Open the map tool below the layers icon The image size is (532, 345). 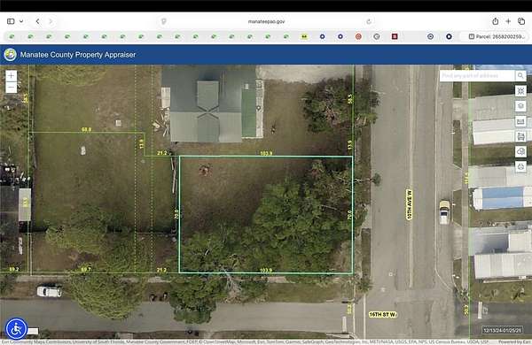pos(520,121)
